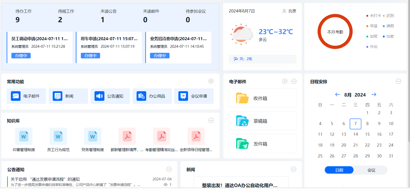The image size is (410, 189).
Task: Open the 电子邮件 shortcut icon
Action: click(16, 96)
